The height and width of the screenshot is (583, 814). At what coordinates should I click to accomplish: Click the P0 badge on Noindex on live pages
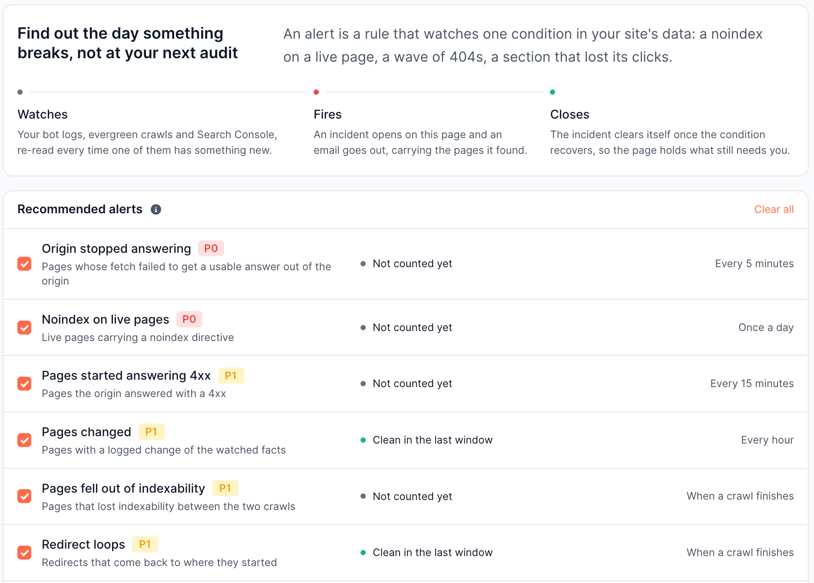(x=189, y=319)
